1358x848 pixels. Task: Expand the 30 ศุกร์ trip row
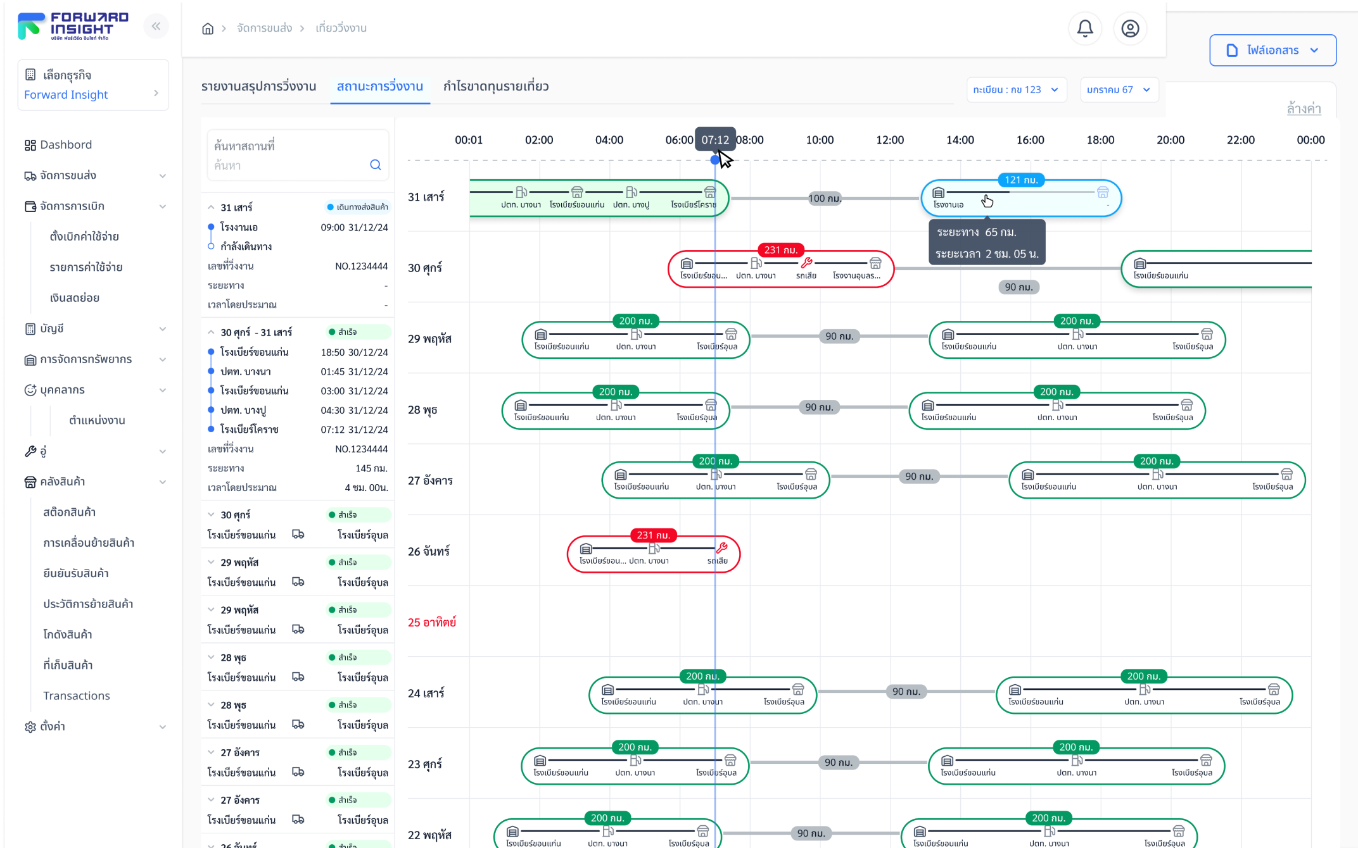(x=211, y=515)
